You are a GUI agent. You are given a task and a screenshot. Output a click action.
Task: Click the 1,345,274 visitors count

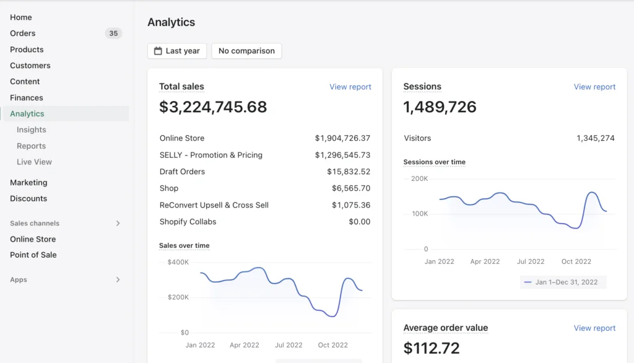(595, 138)
